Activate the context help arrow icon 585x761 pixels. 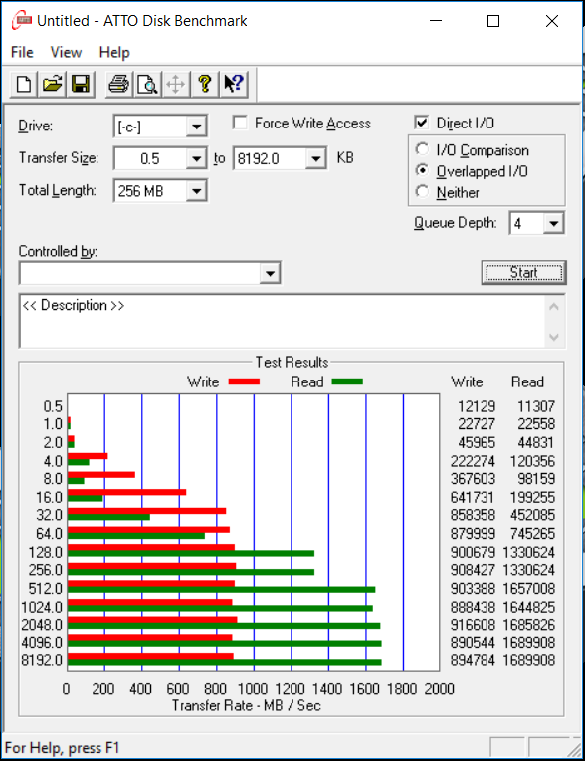[234, 85]
